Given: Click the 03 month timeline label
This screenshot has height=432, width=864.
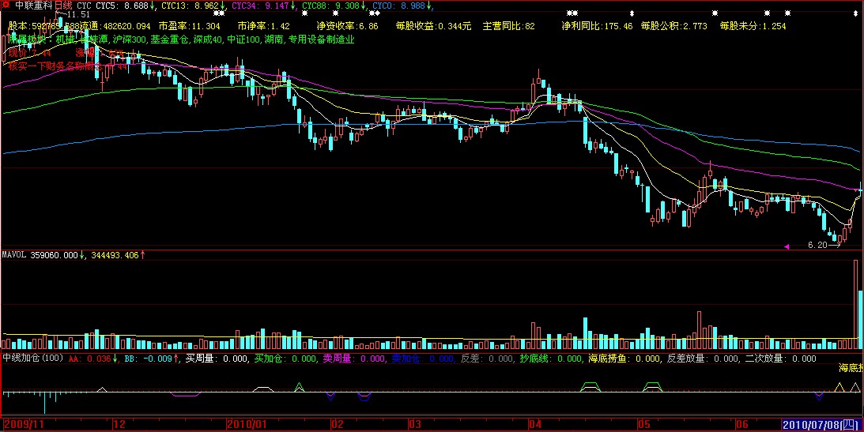Looking at the screenshot, I should click(x=414, y=424).
